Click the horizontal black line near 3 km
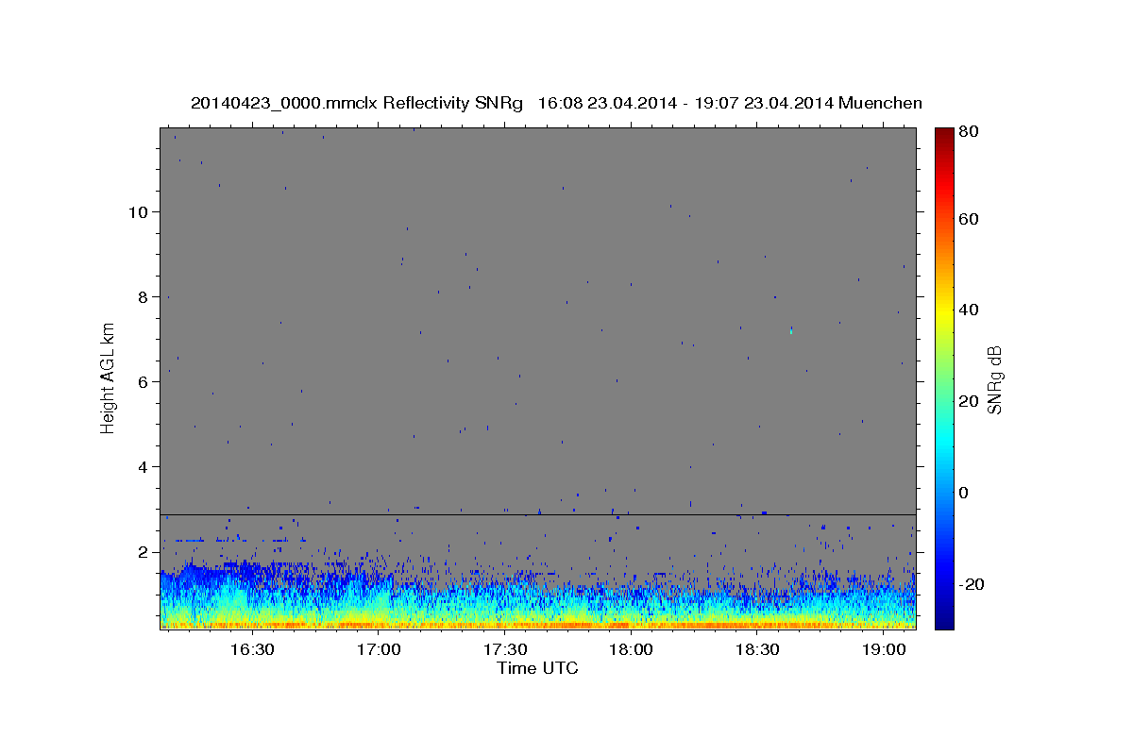This screenshot has width=1133, height=755. click(537, 514)
